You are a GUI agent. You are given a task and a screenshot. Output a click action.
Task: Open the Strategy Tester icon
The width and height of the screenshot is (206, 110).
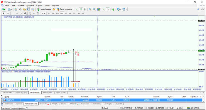click(x=33, y=9)
